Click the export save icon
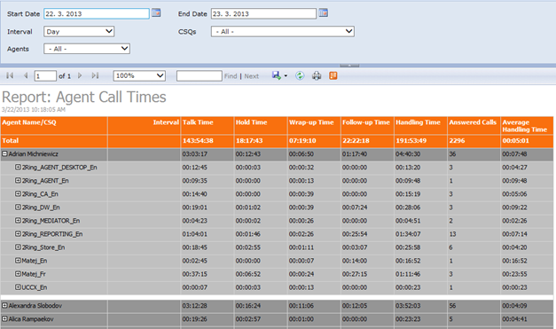This screenshot has width=556, height=329. pos(277,75)
